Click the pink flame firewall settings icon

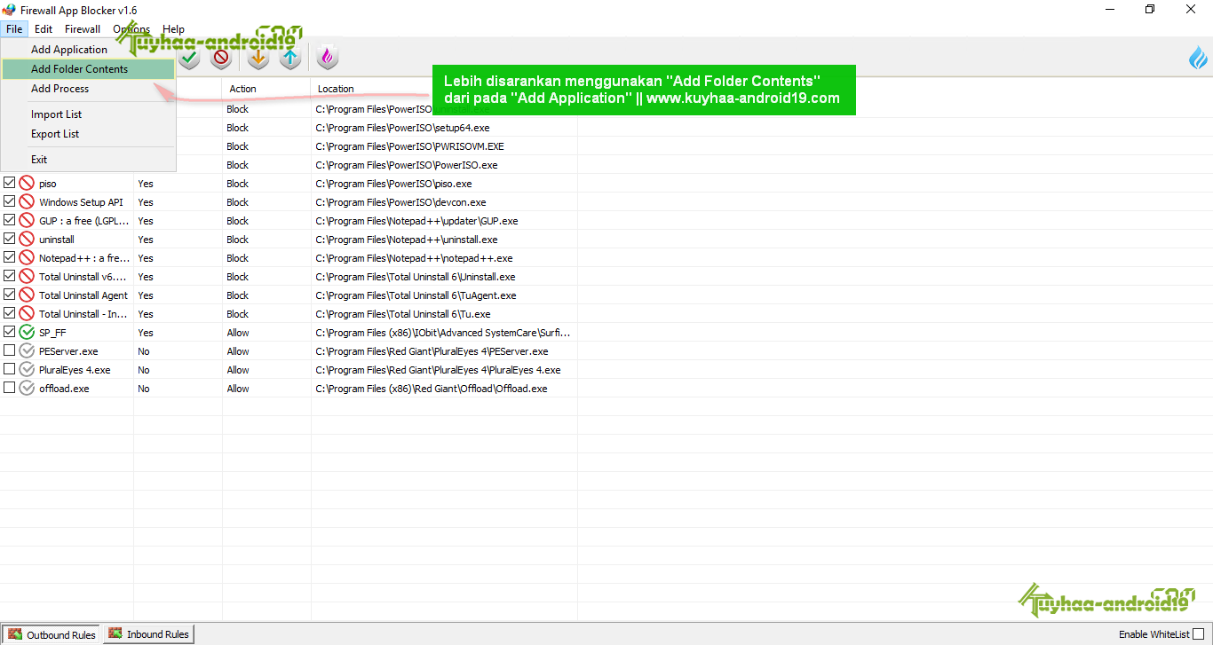pos(328,58)
